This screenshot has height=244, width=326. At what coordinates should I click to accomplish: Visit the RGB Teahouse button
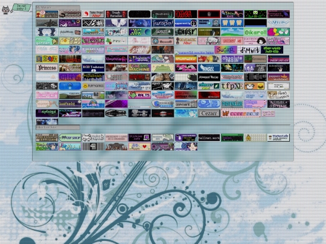(93, 68)
